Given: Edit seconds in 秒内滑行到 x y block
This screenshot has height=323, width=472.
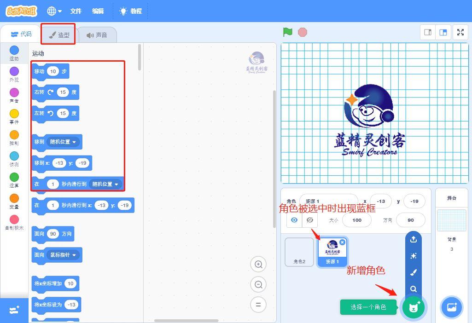Looking at the screenshot, I should click(53, 205).
